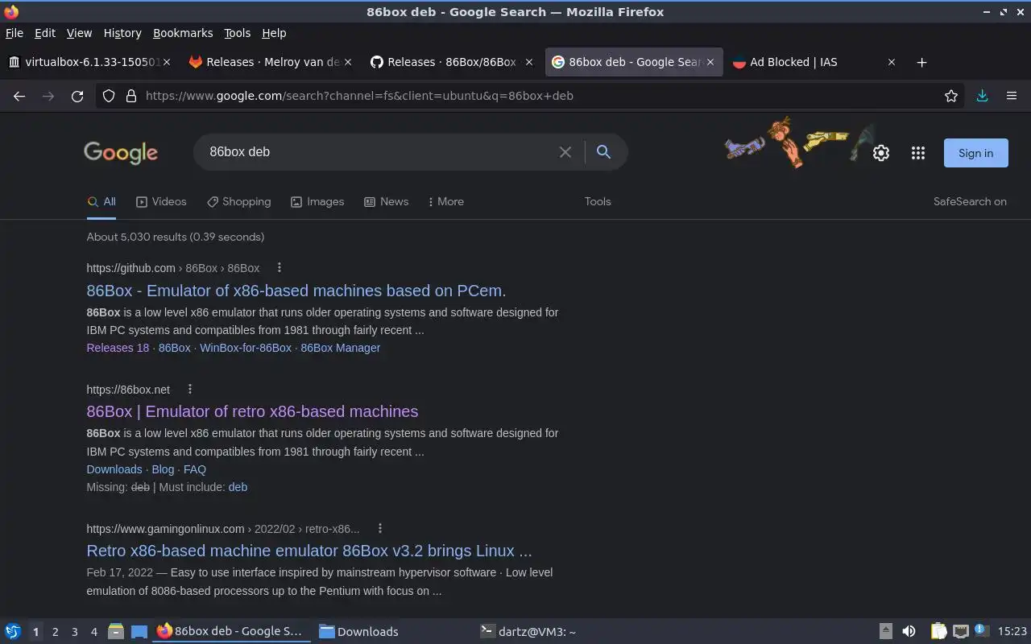Open the Retro x86-based machine emulator 86Box v3.2 result
1031x644 pixels.
(309, 551)
